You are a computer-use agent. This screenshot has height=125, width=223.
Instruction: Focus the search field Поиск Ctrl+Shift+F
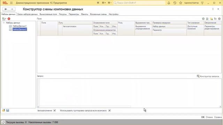tap(139, 3)
